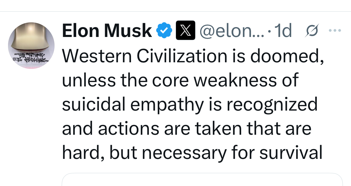Click the line "hard, but necessary for survival"

click(x=192, y=153)
